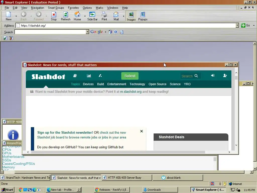Open the Open Source topic link
The image size is (257, 193).
pyautogui.click(x=157, y=84)
